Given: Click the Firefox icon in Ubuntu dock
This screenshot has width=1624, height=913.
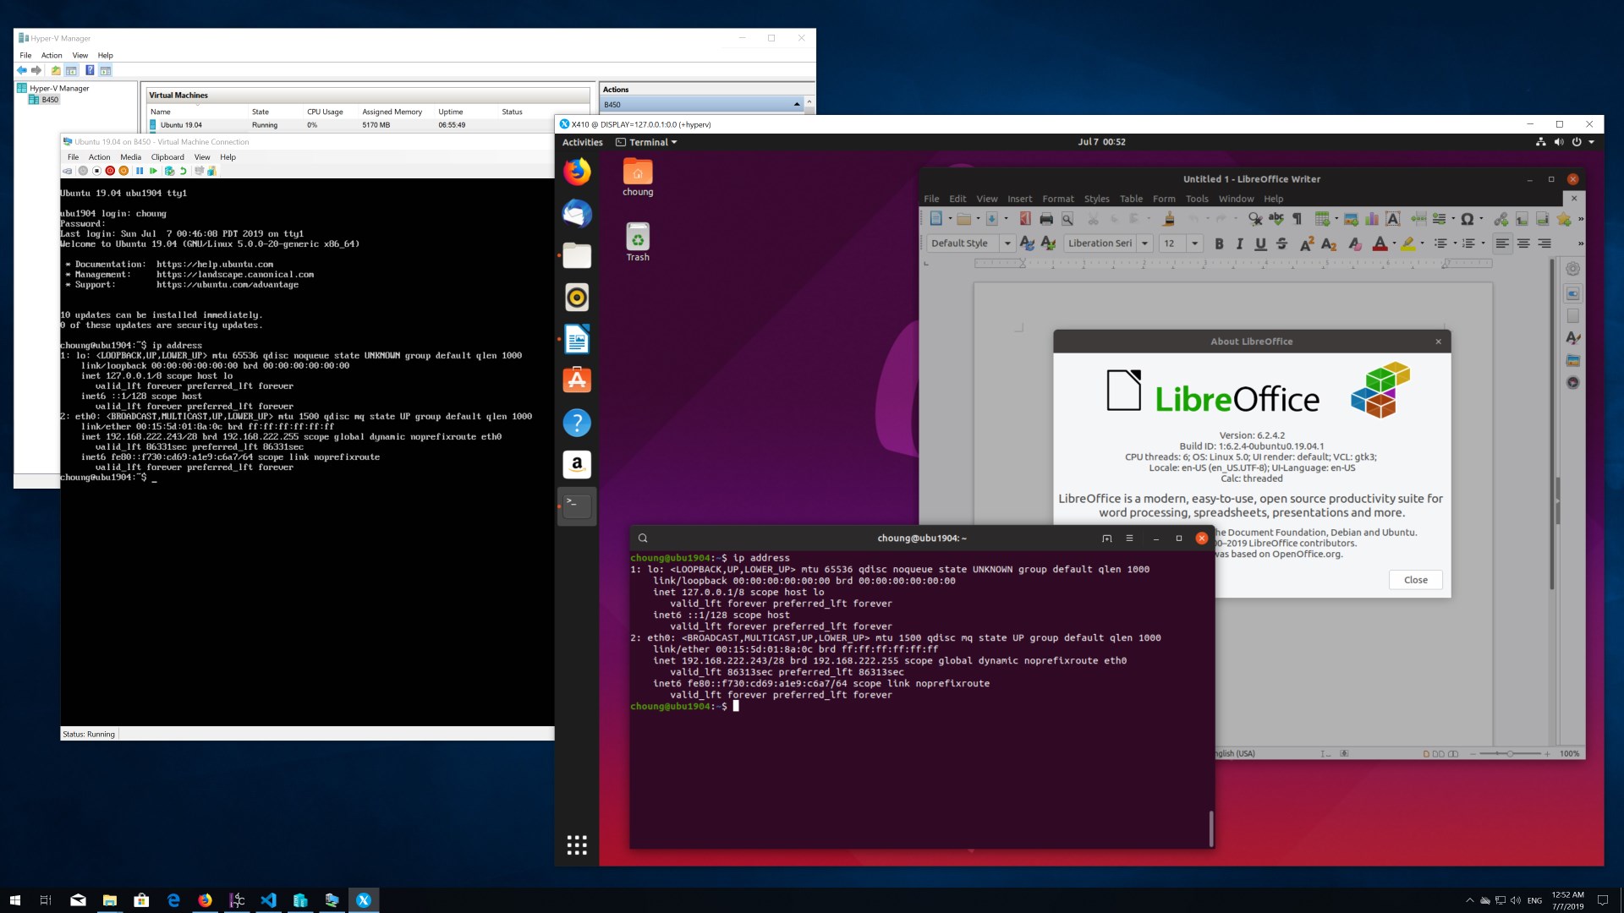Looking at the screenshot, I should 577,172.
